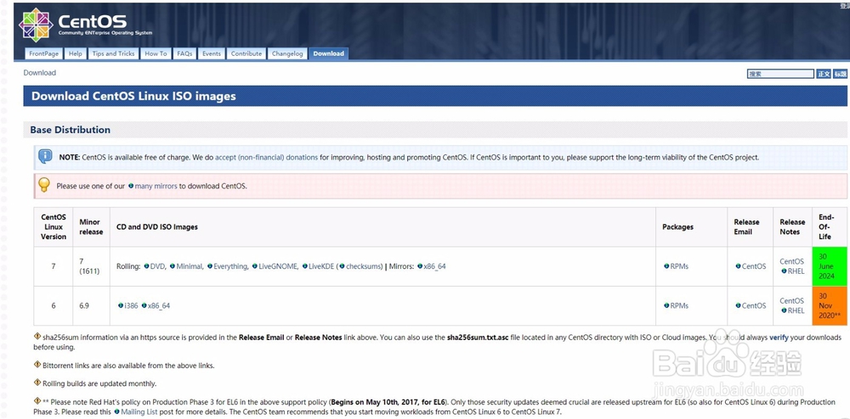Select the 30 June 2024 end-of-life cell
This screenshot has width=850, height=419.
tap(830, 266)
